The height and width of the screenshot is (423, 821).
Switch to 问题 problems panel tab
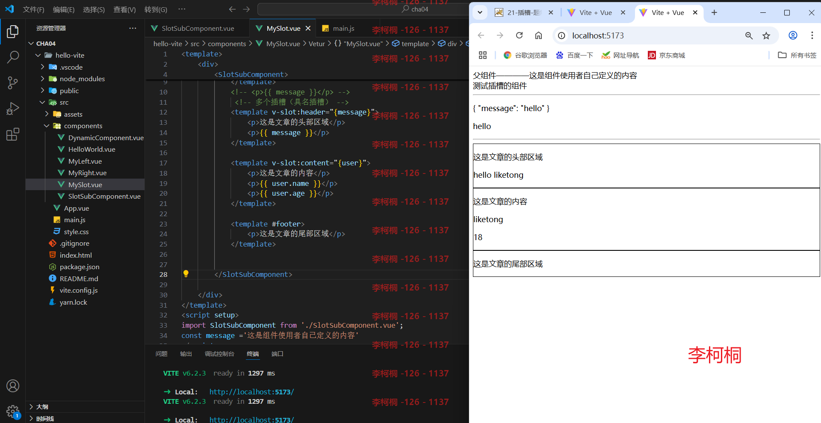[162, 354]
